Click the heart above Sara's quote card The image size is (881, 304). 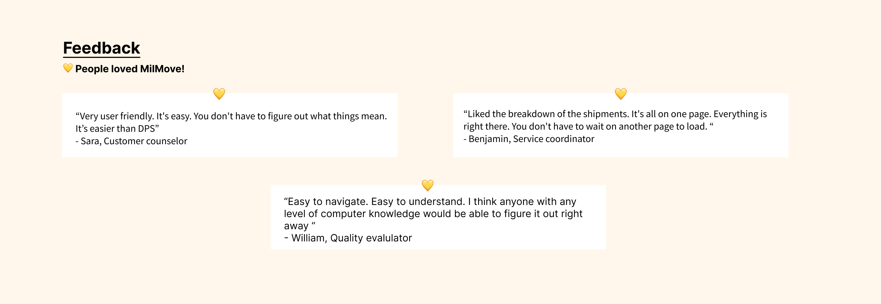coord(219,94)
